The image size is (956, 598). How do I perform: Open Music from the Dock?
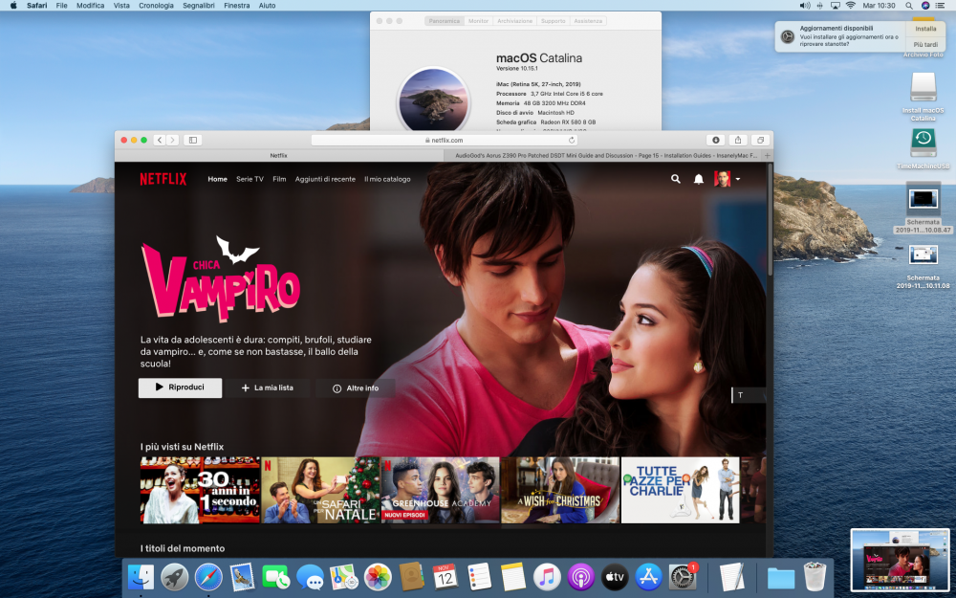click(x=547, y=576)
